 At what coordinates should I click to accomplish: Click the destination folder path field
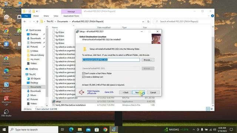pos(111,60)
